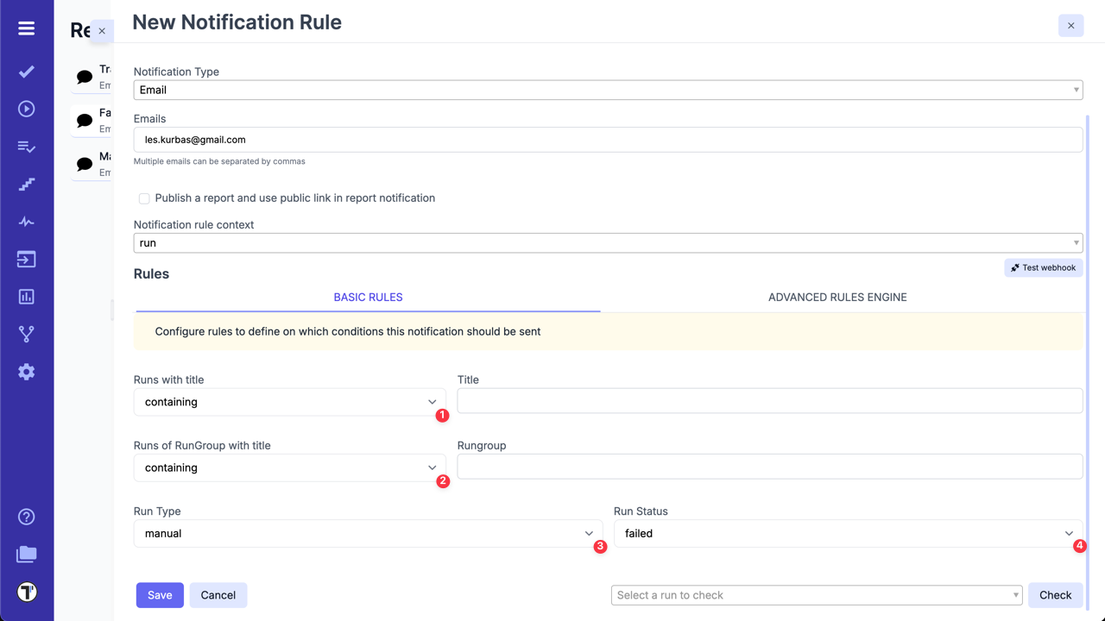The height and width of the screenshot is (621, 1105).
Task: Select the Basic Rules tab
Action: coord(368,297)
